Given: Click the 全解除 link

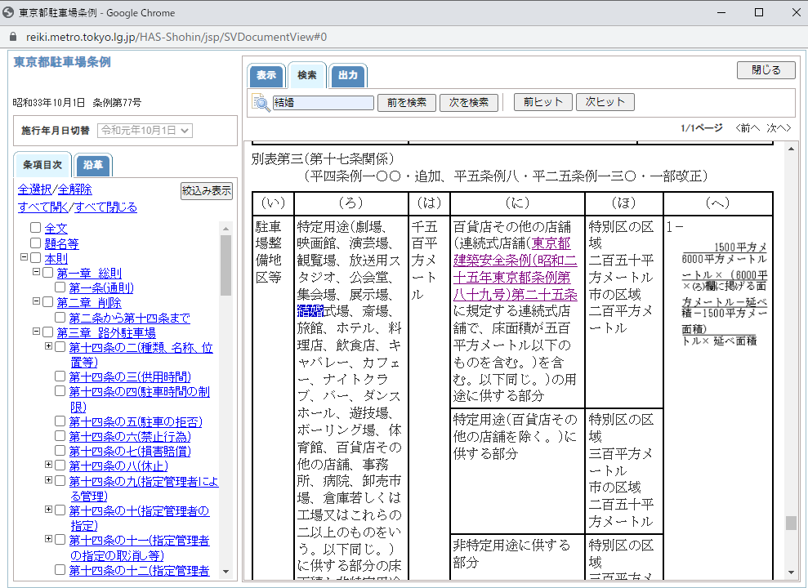Looking at the screenshot, I should pyautogui.click(x=74, y=189).
